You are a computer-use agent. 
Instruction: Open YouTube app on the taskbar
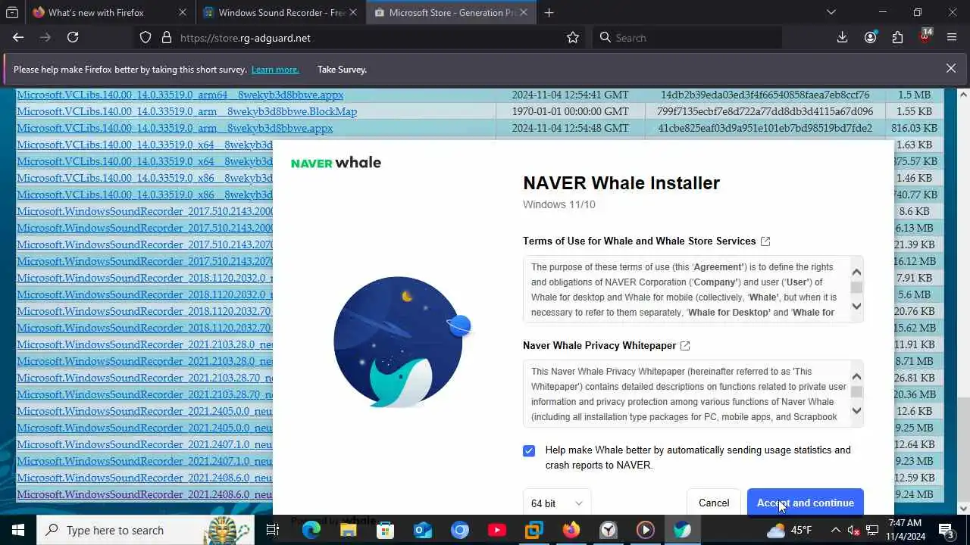497,530
